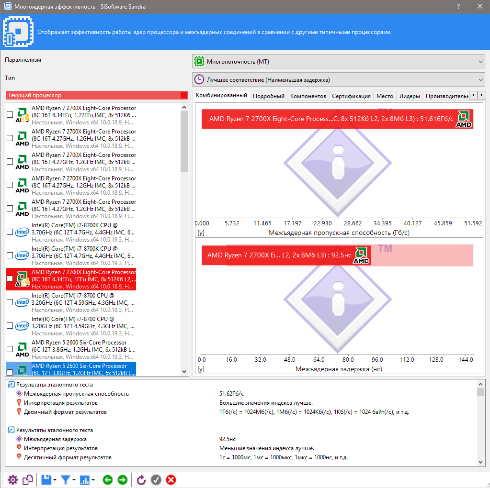Click the Sandra window icon in title bar

[x=8, y=6]
